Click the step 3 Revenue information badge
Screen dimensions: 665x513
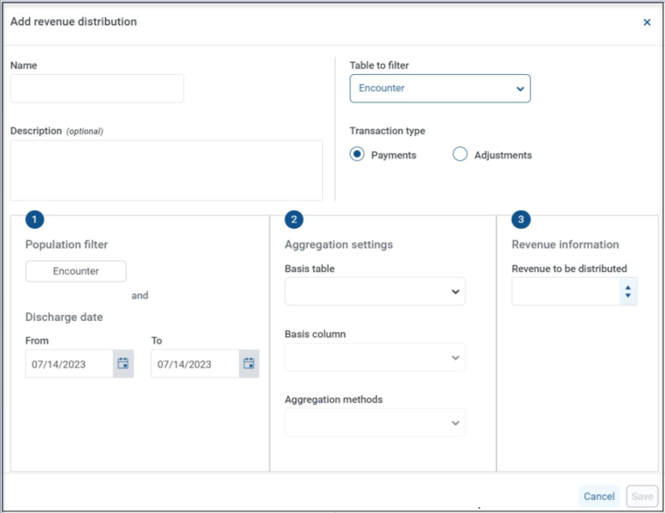pyautogui.click(x=521, y=219)
